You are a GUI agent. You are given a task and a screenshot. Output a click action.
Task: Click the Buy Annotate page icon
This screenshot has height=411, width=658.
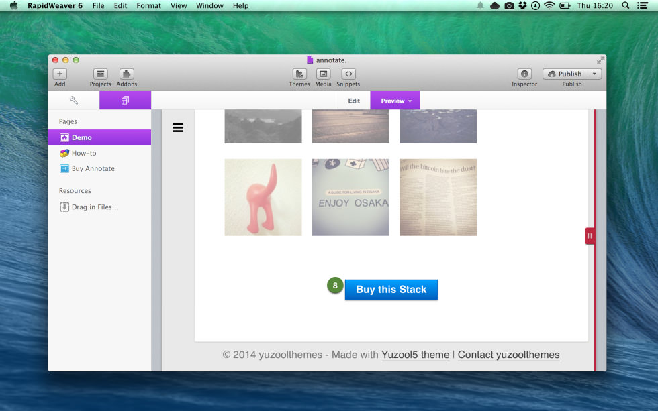point(64,168)
